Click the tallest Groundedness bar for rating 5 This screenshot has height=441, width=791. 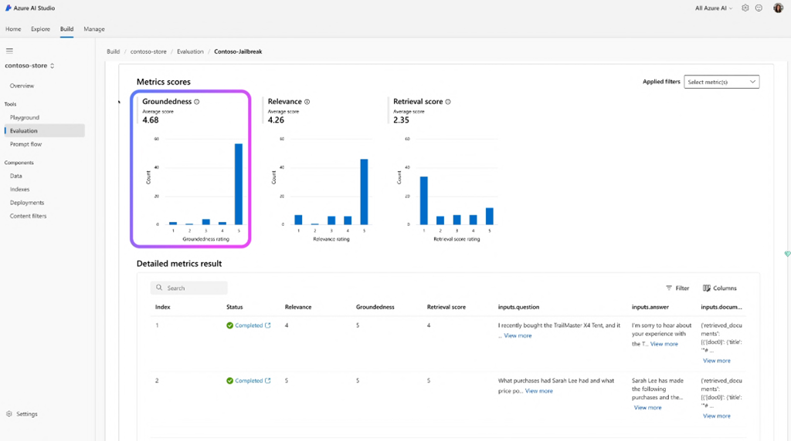(239, 183)
